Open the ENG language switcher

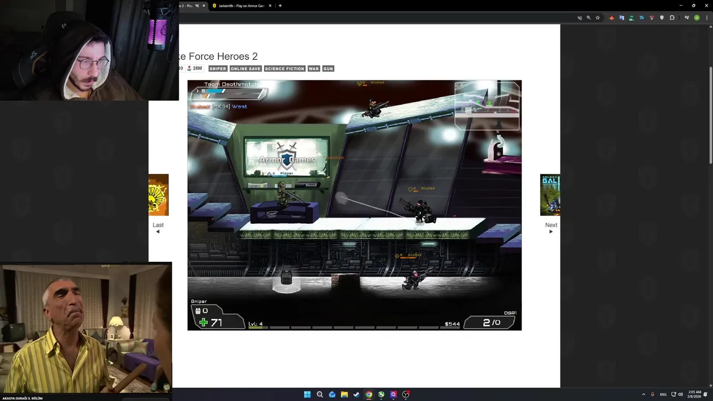point(663,394)
